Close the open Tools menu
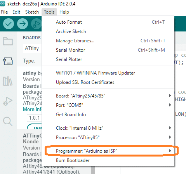Image resolution: width=186 pixels, height=174 pixels. [x=49, y=12]
